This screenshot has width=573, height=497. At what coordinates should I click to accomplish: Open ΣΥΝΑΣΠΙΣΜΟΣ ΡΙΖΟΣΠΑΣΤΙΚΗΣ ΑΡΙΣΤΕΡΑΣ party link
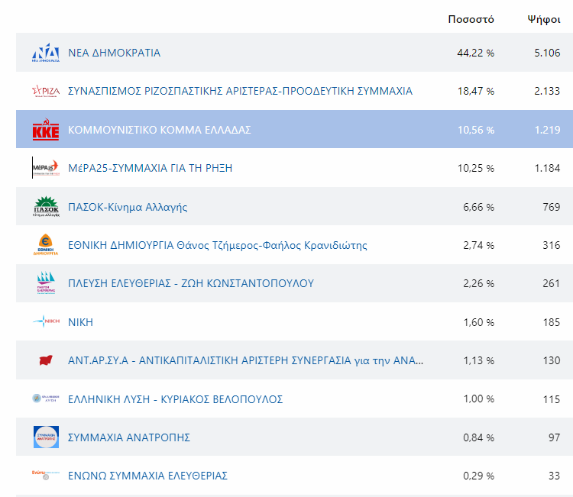[240, 92]
